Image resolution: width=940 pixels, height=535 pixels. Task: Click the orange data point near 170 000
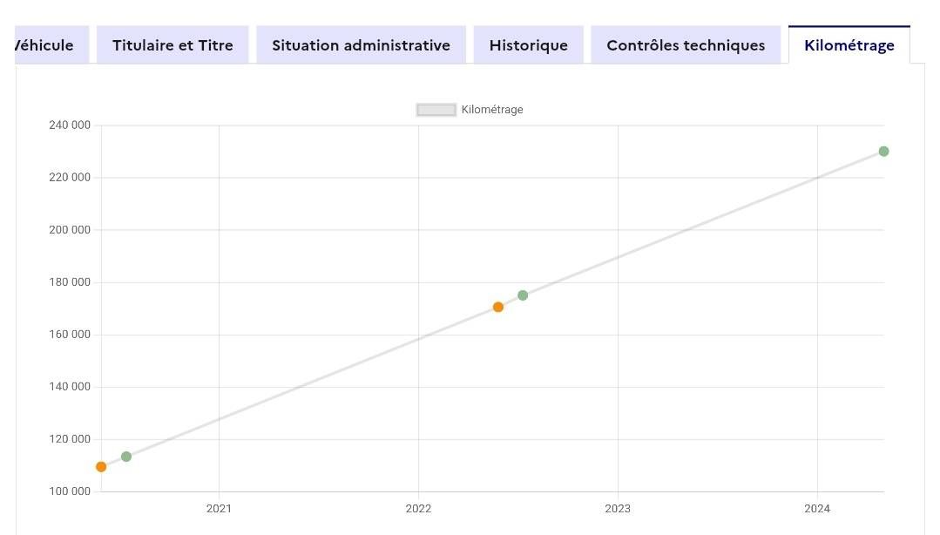[498, 307]
